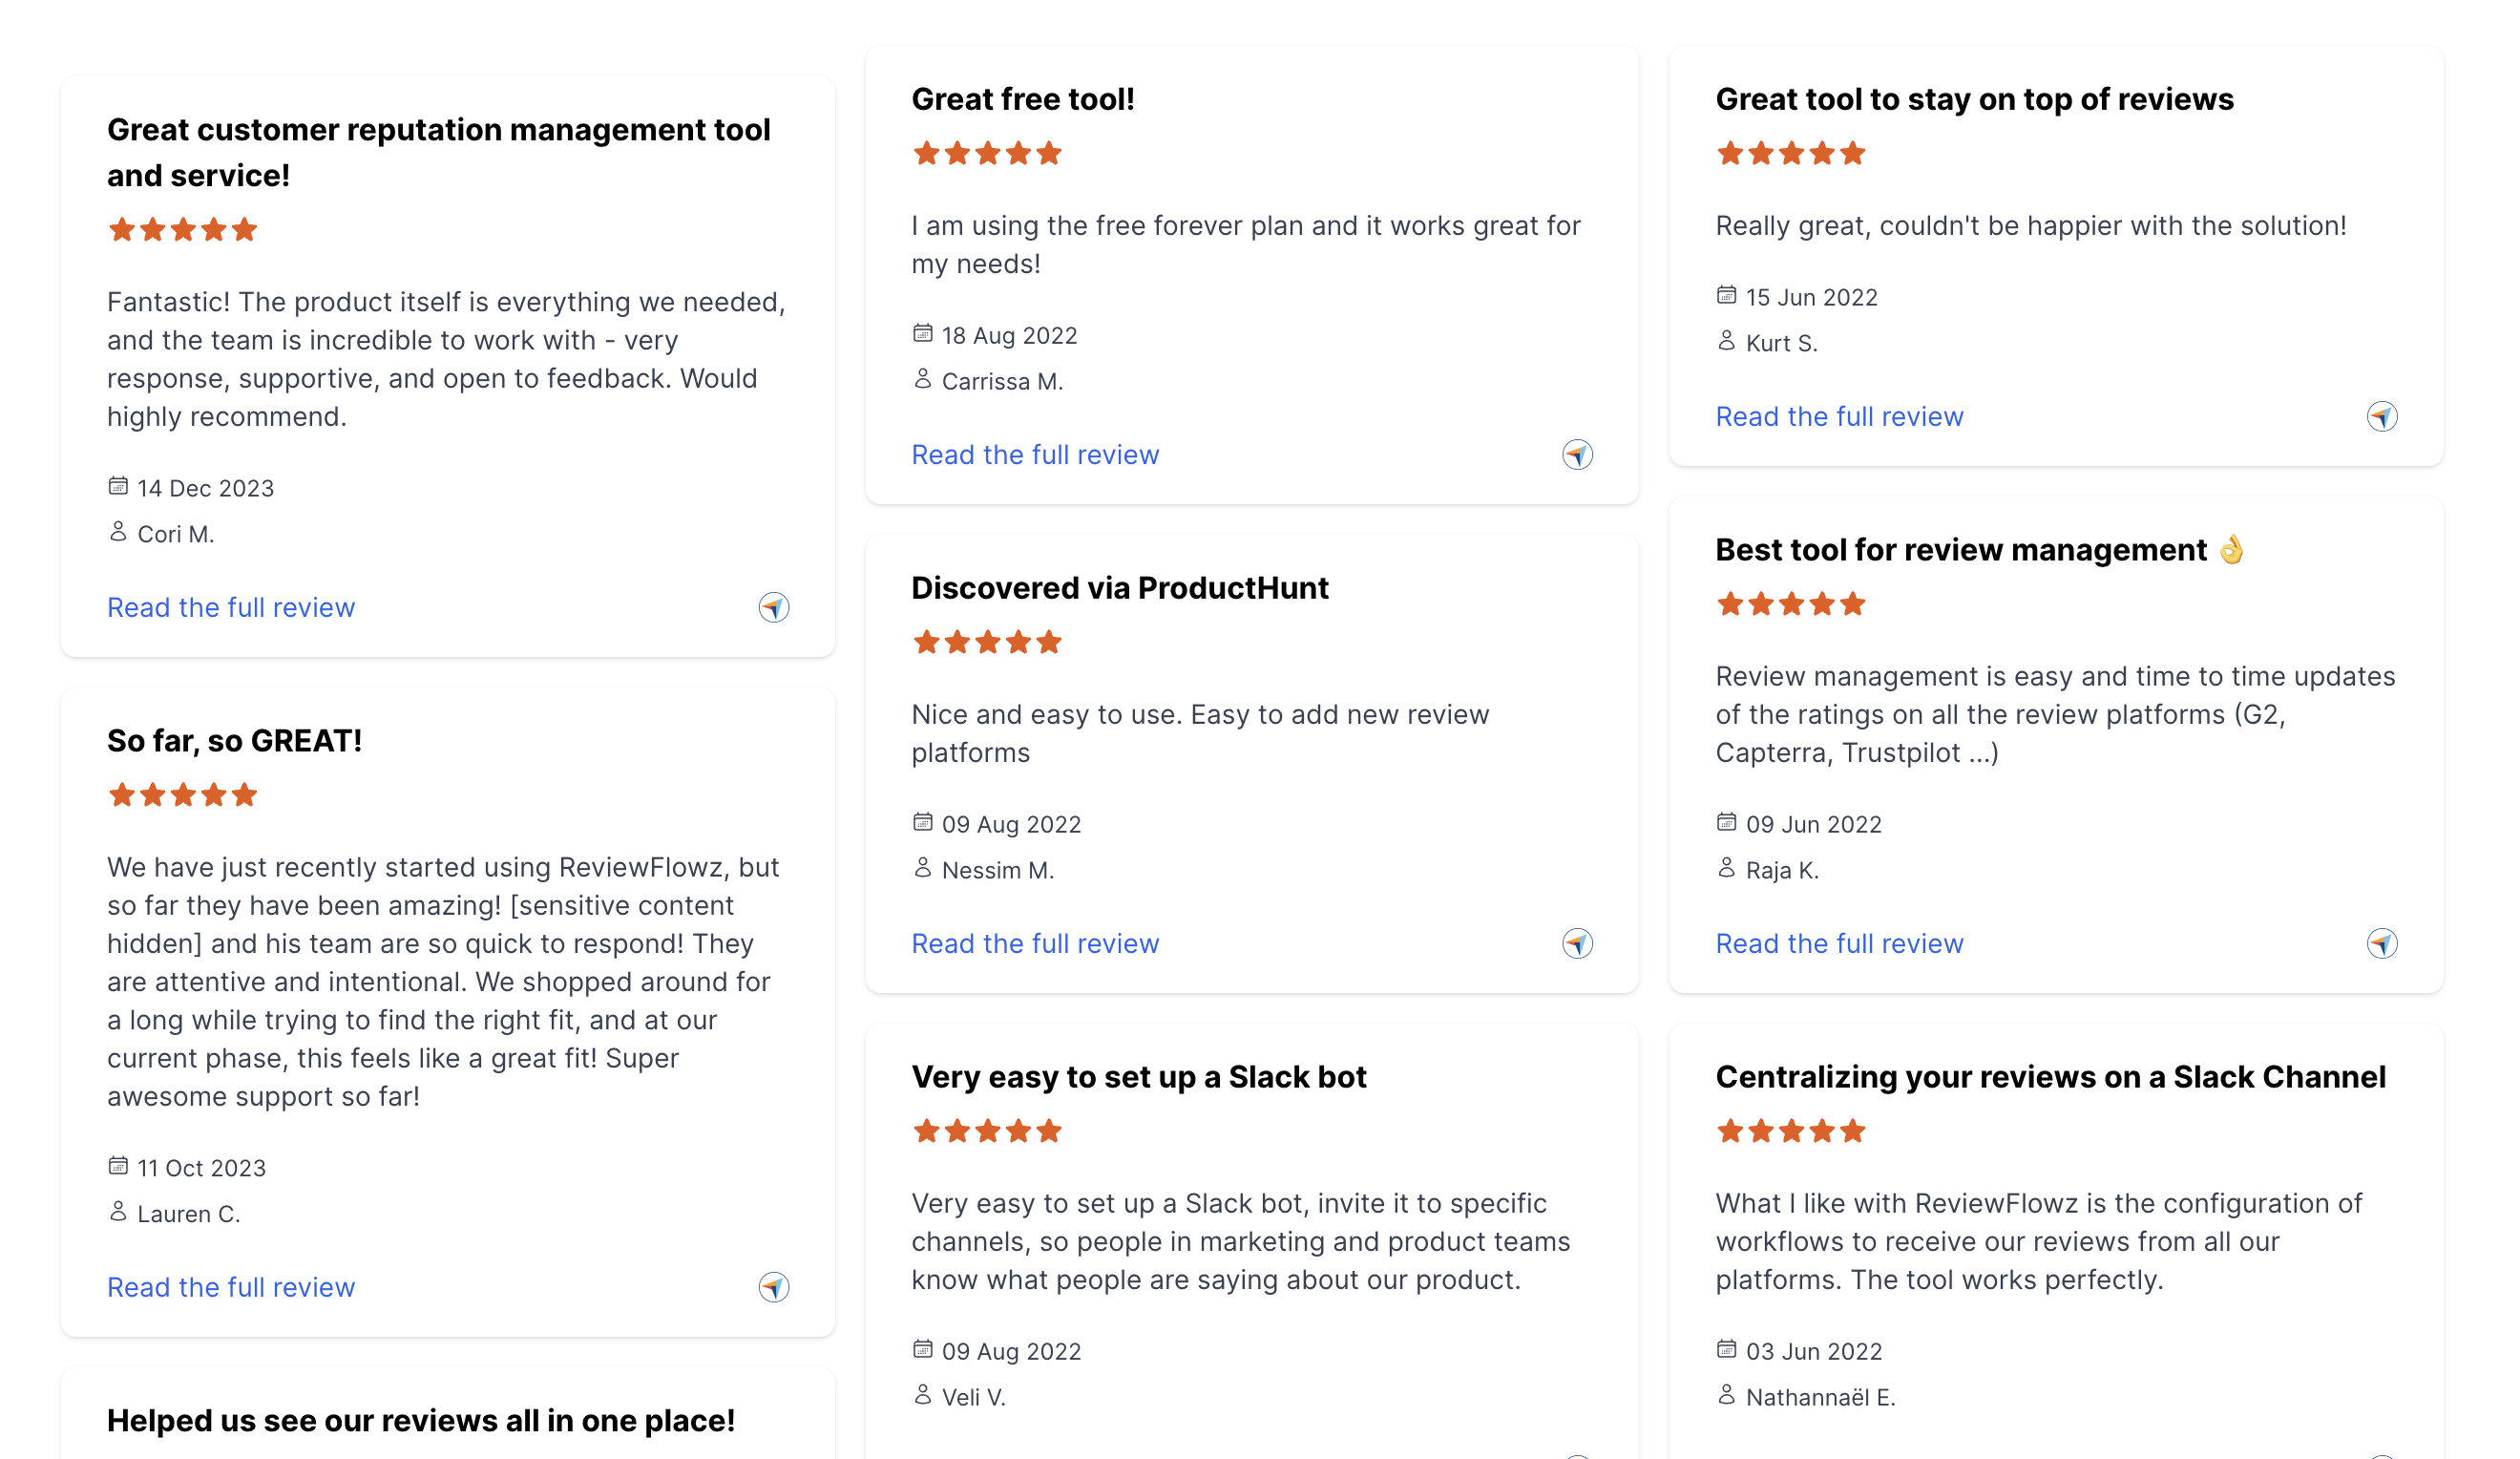Click the star rating under Great free tool!
Viewport: 2520px width, 1459px height.
pyautogui.click(x=987, y=153)
